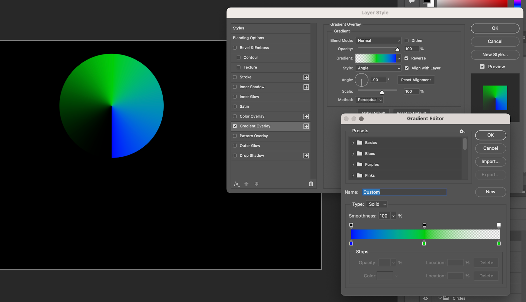The height and width of the screenshot is (302, 526).
Task: Click the trash icon to delete effect
Action: coord(311,184)
